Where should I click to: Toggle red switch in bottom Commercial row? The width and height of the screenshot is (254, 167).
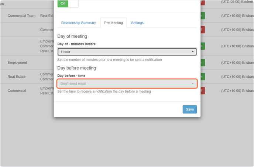click(203, 91)
